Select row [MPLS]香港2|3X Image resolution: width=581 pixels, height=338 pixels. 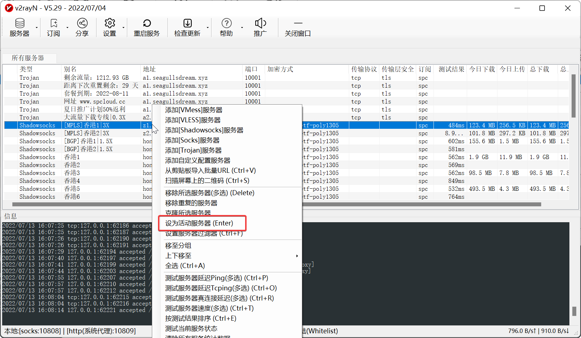(x=286, y=133)
